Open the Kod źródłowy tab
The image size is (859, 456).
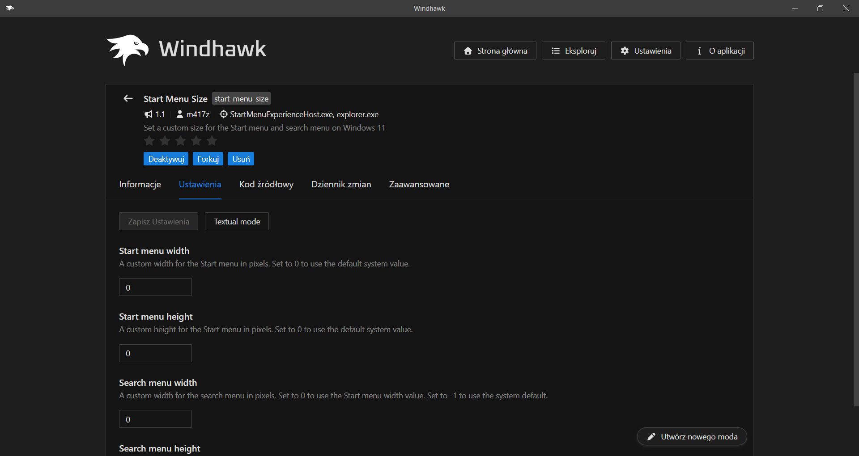(x=266, y=184)
